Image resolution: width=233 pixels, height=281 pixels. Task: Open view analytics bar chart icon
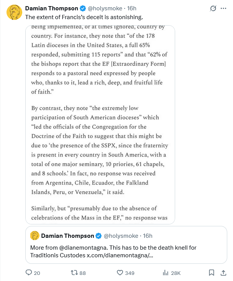click(x=166, y=273)
